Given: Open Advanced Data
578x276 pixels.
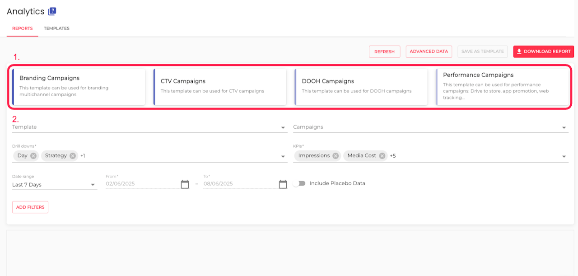Looking at the screenshot, I should click(429, 51).
